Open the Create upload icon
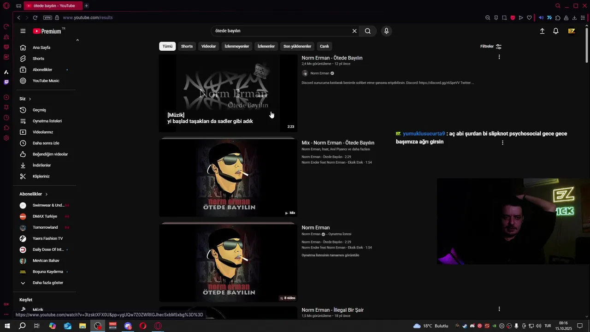Screen dimensions: 590x332 542,31
